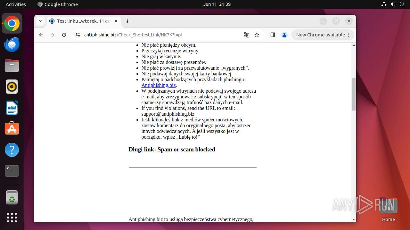This screenshot has width=410, height=230.
Task: Click 'Nie podawaj danych swojej karty bankowej.'
Action: [x=187, y=74]
